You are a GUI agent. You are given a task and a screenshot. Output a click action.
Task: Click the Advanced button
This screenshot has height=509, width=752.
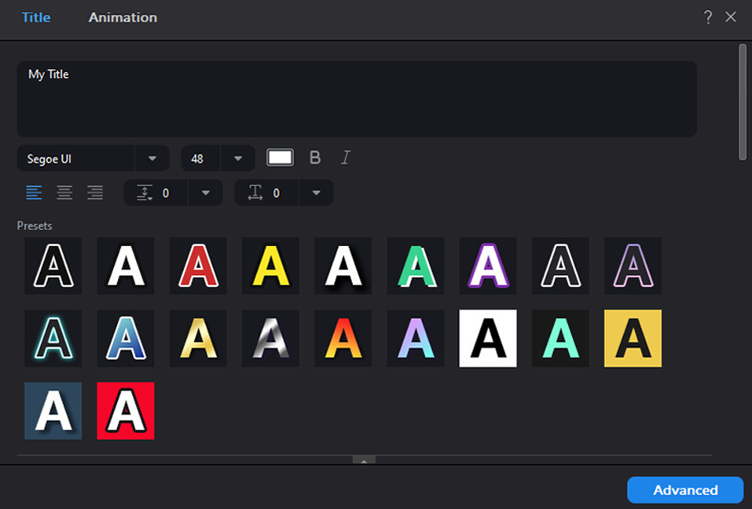coord(685,489)
